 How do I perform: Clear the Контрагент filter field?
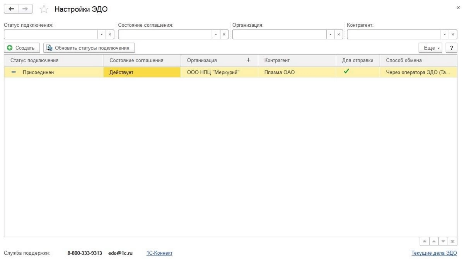click(453, 34)
